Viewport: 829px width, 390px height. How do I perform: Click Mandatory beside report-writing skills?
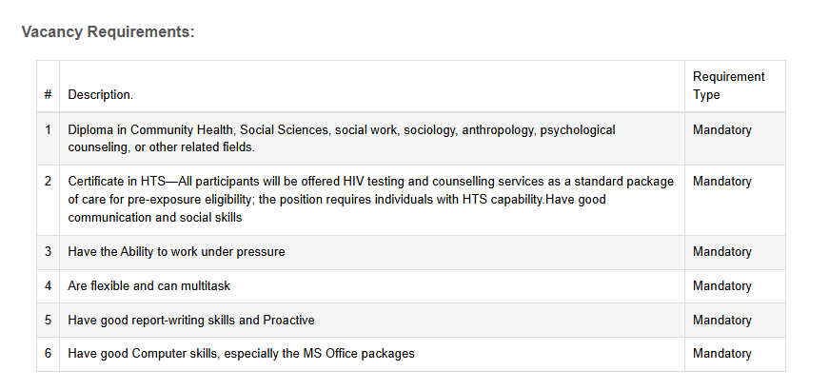pos(721,321)
